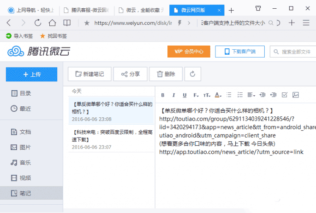
Task: Open the font color A dropdown
Action: [218, 95]
